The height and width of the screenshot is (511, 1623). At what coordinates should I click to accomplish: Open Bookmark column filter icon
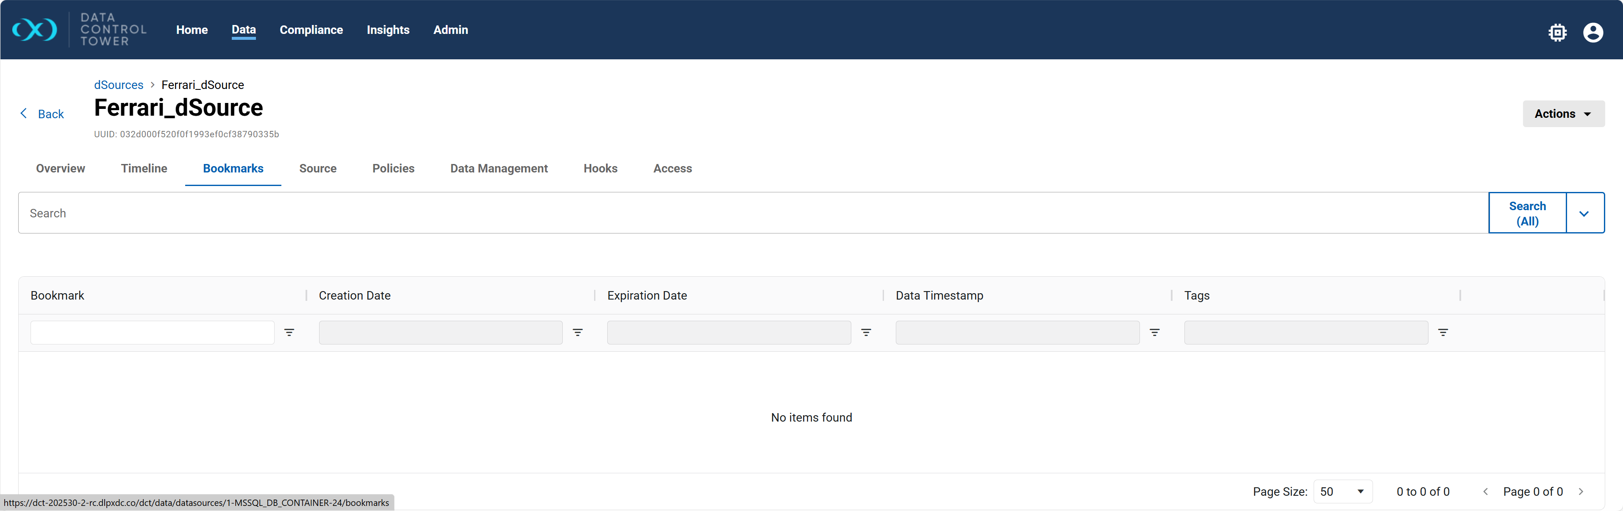pyautogui.click(x=289, y=332)
